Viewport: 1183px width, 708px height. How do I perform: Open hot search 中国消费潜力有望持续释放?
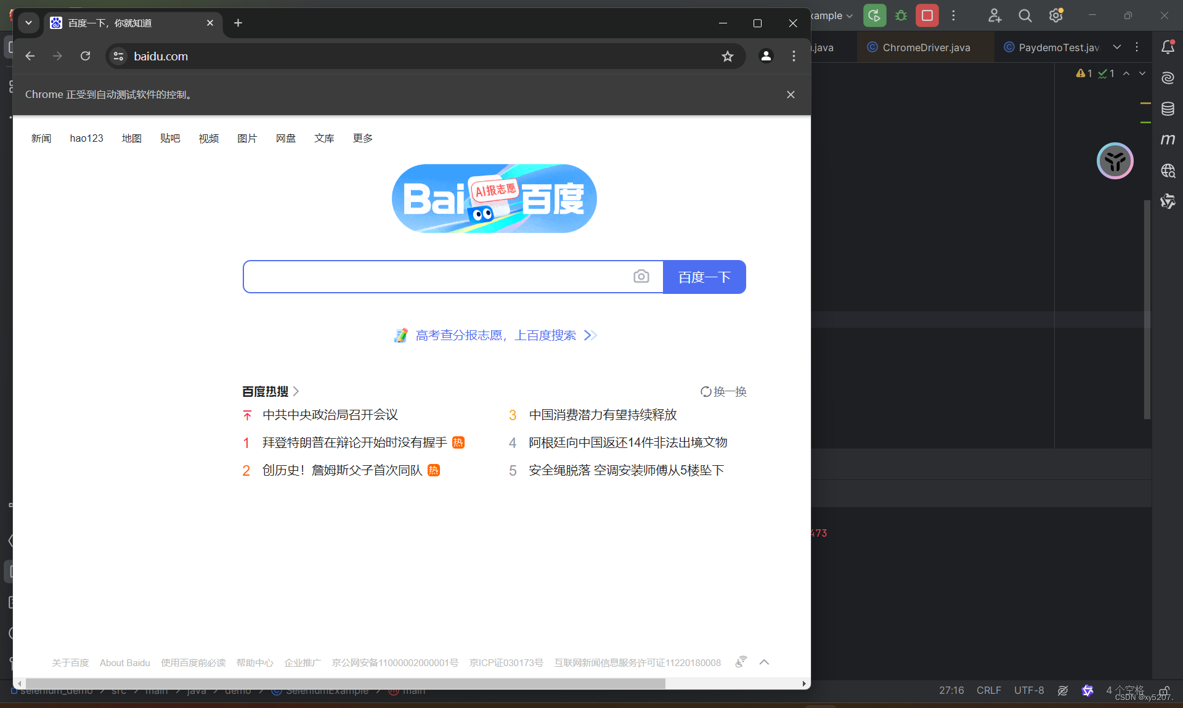[603, 415]
